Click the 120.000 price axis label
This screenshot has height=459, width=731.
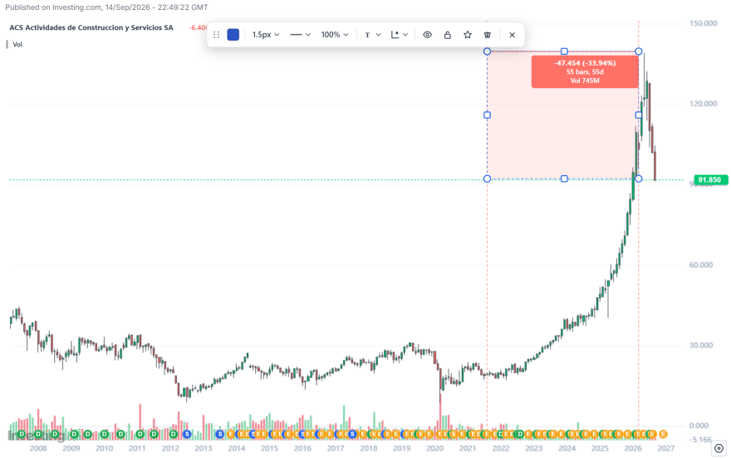[x=704, y=104]
